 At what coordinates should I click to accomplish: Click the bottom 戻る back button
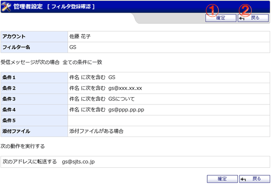[x=255, y=179]
